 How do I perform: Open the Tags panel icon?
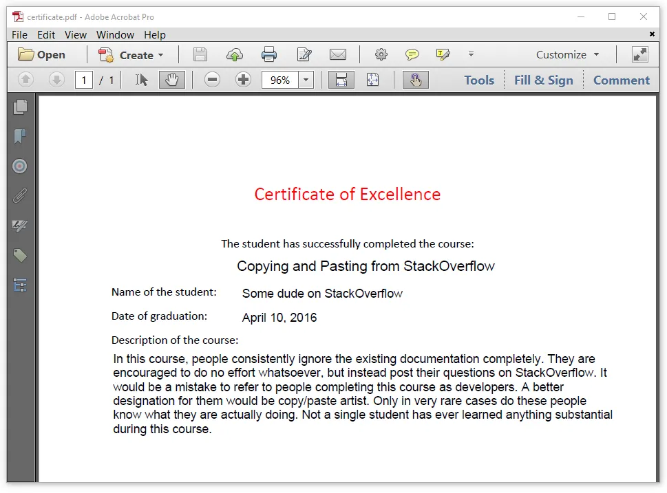click(x=20, y=255)
